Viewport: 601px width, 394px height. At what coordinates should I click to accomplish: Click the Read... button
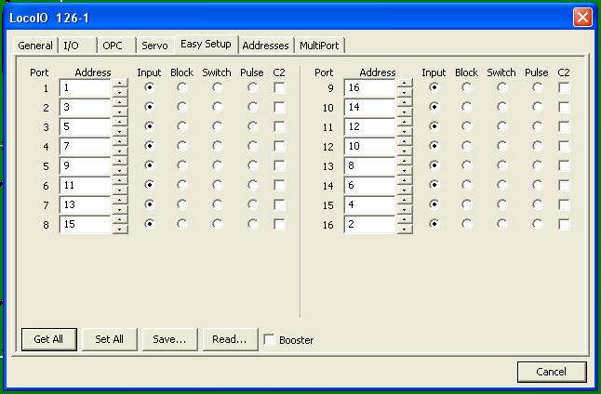pyautogui.click(x=229, y=339)
